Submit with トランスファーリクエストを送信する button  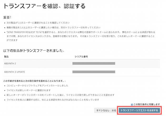click(139, 110)
